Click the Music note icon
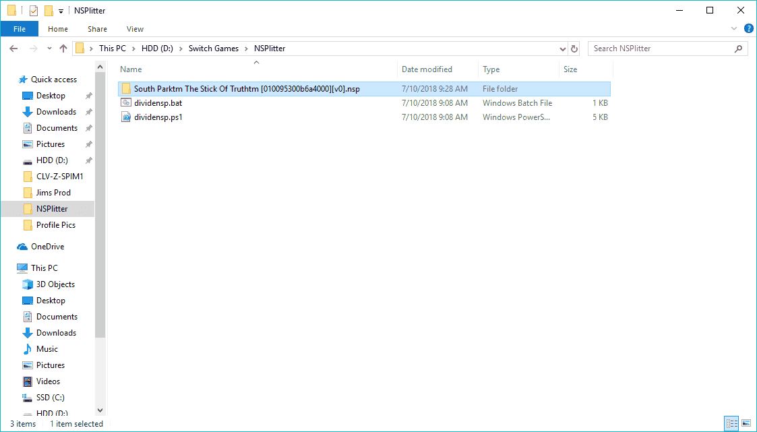Image resolution: width=757 pixels, height=432 pixels. point(28,349)
